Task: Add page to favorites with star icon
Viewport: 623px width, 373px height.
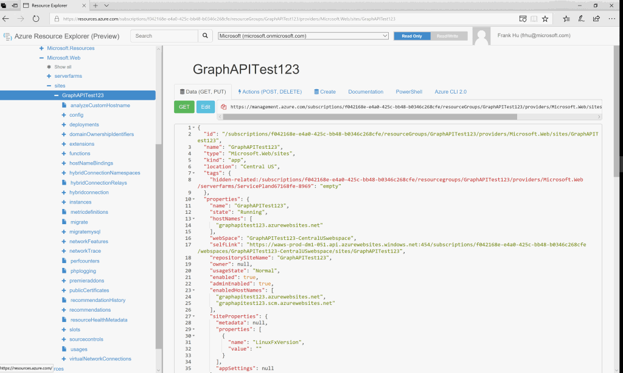Action: click(x=545, y=19)
